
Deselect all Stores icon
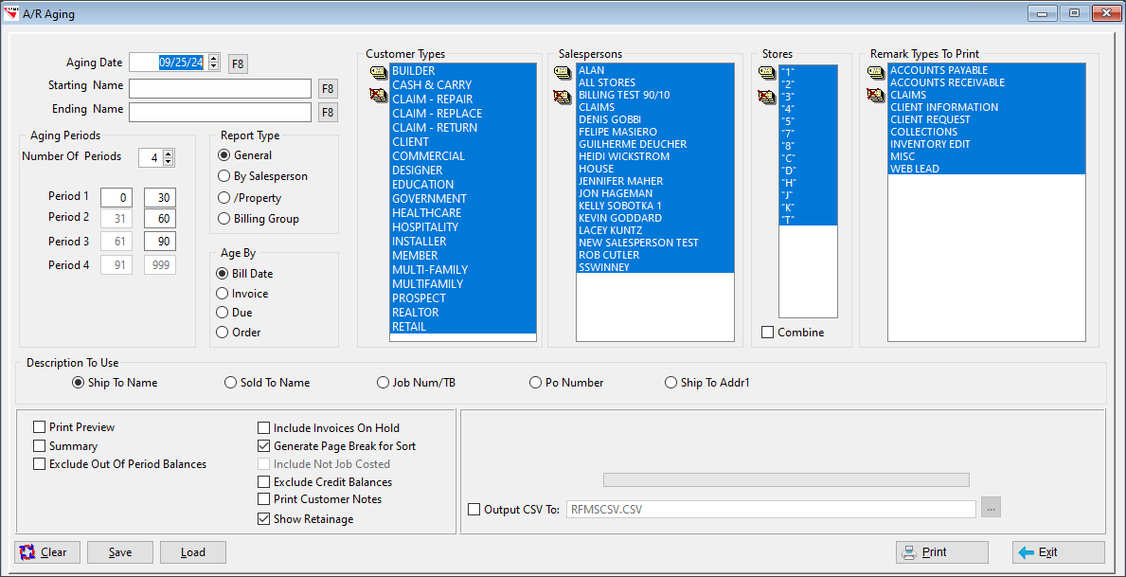766,95
